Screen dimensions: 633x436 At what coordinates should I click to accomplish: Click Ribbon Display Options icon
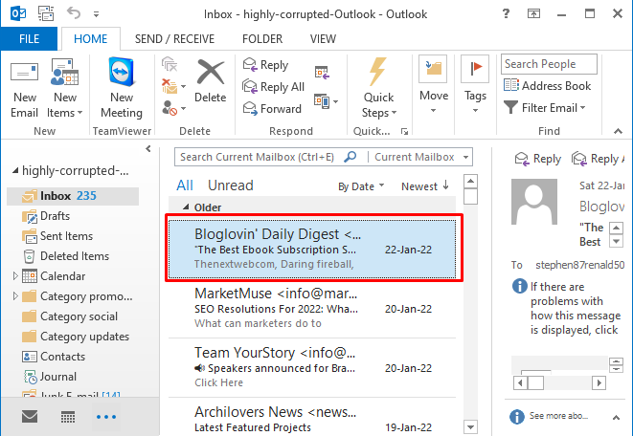(x=533, y=13)
